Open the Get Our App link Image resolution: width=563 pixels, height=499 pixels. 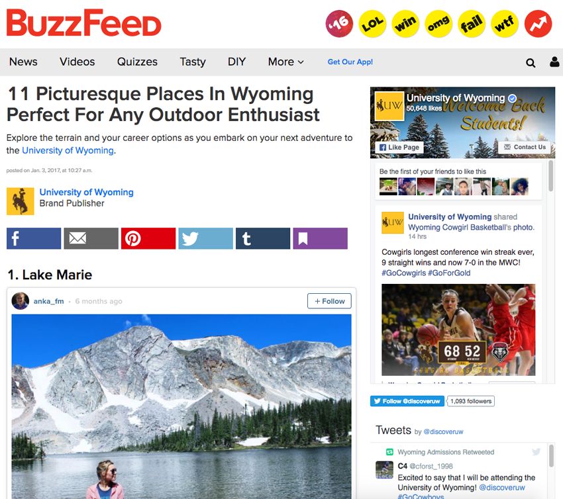(350, 62)
